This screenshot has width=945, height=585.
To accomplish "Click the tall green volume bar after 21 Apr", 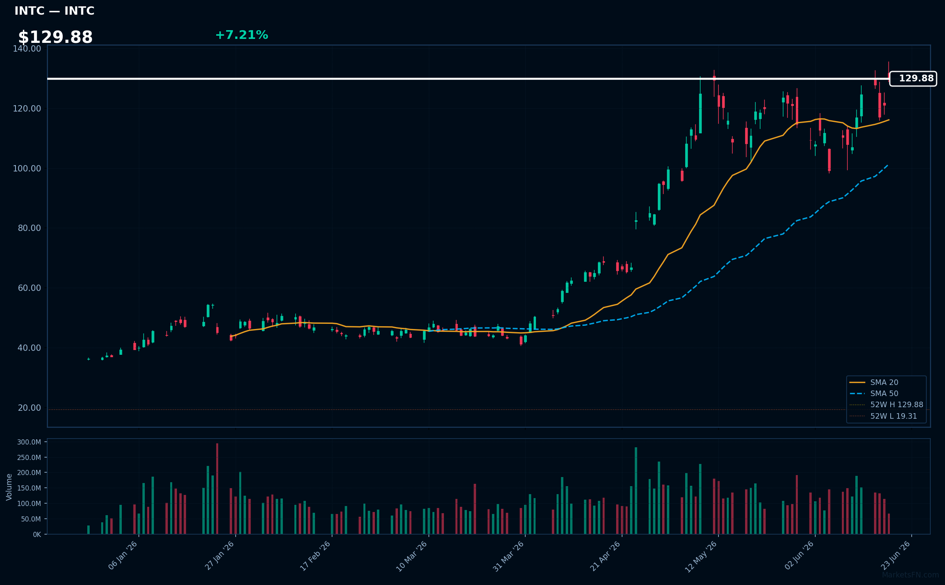I will point(636,491).
